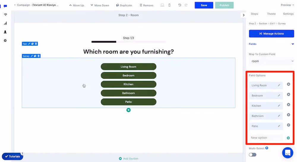
Task: Switch to desktop preview device icon
Action: [x=162, y=5]
